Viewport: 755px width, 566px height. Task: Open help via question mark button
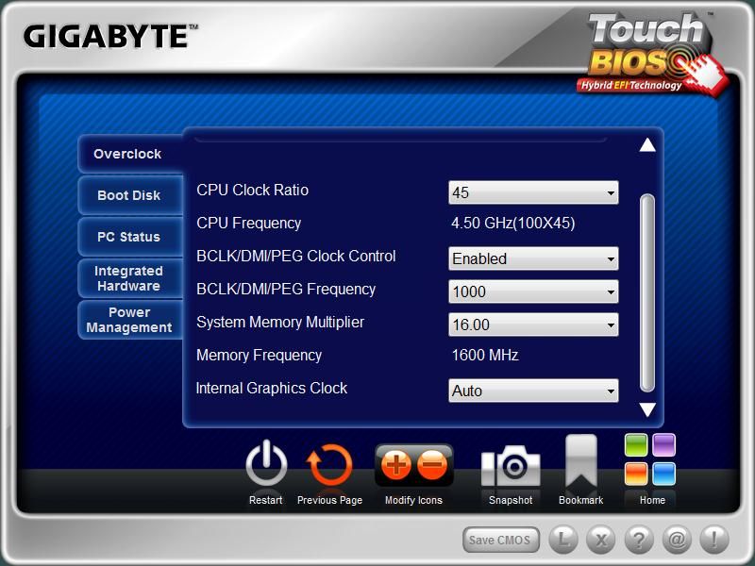pyautogui.click(x=639, y=540)
